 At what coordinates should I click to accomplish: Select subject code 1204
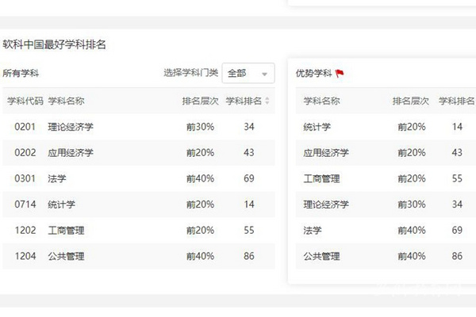click(25, 256)
